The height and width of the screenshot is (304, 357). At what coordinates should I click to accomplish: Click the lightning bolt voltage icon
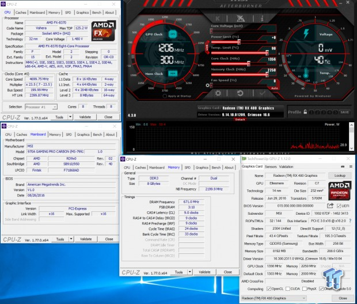point(306,34)
